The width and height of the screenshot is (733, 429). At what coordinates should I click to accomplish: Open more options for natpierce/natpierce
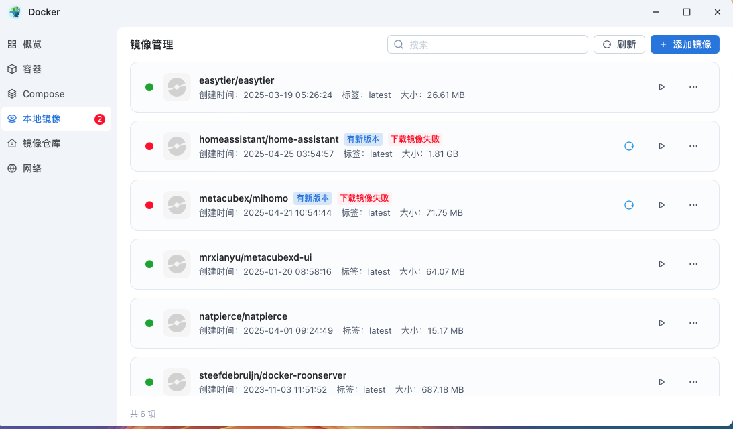point(693,323)
